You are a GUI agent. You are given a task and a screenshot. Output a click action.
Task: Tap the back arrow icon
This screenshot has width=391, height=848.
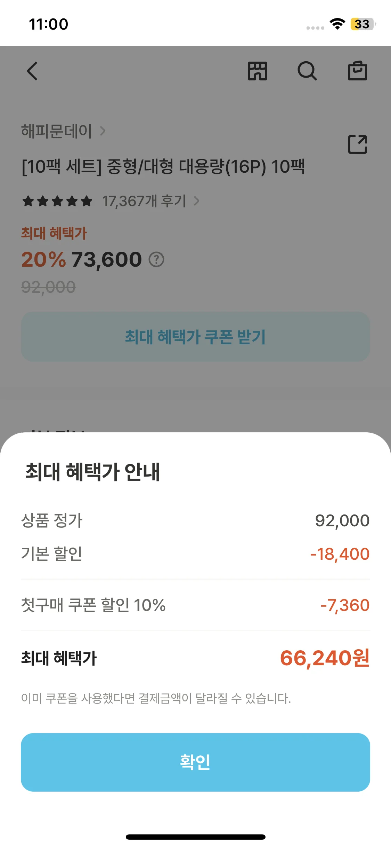pos(32,71)
